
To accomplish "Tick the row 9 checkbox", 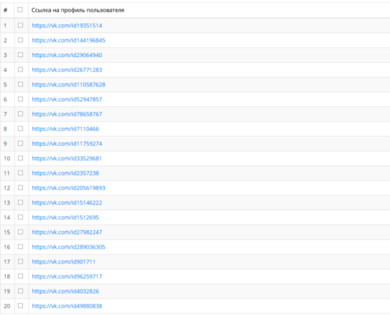I will pyautogui.click(x=20, y=143).
